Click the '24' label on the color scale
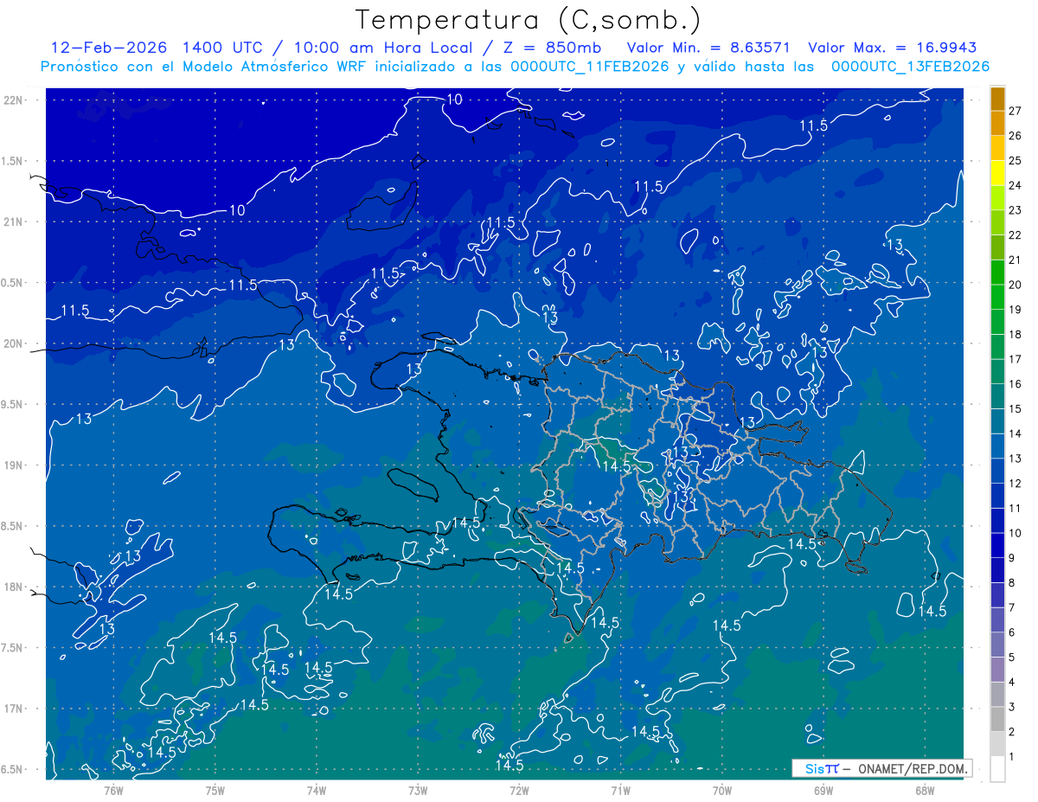1038x802 pixels. [x=1016, y=185]
